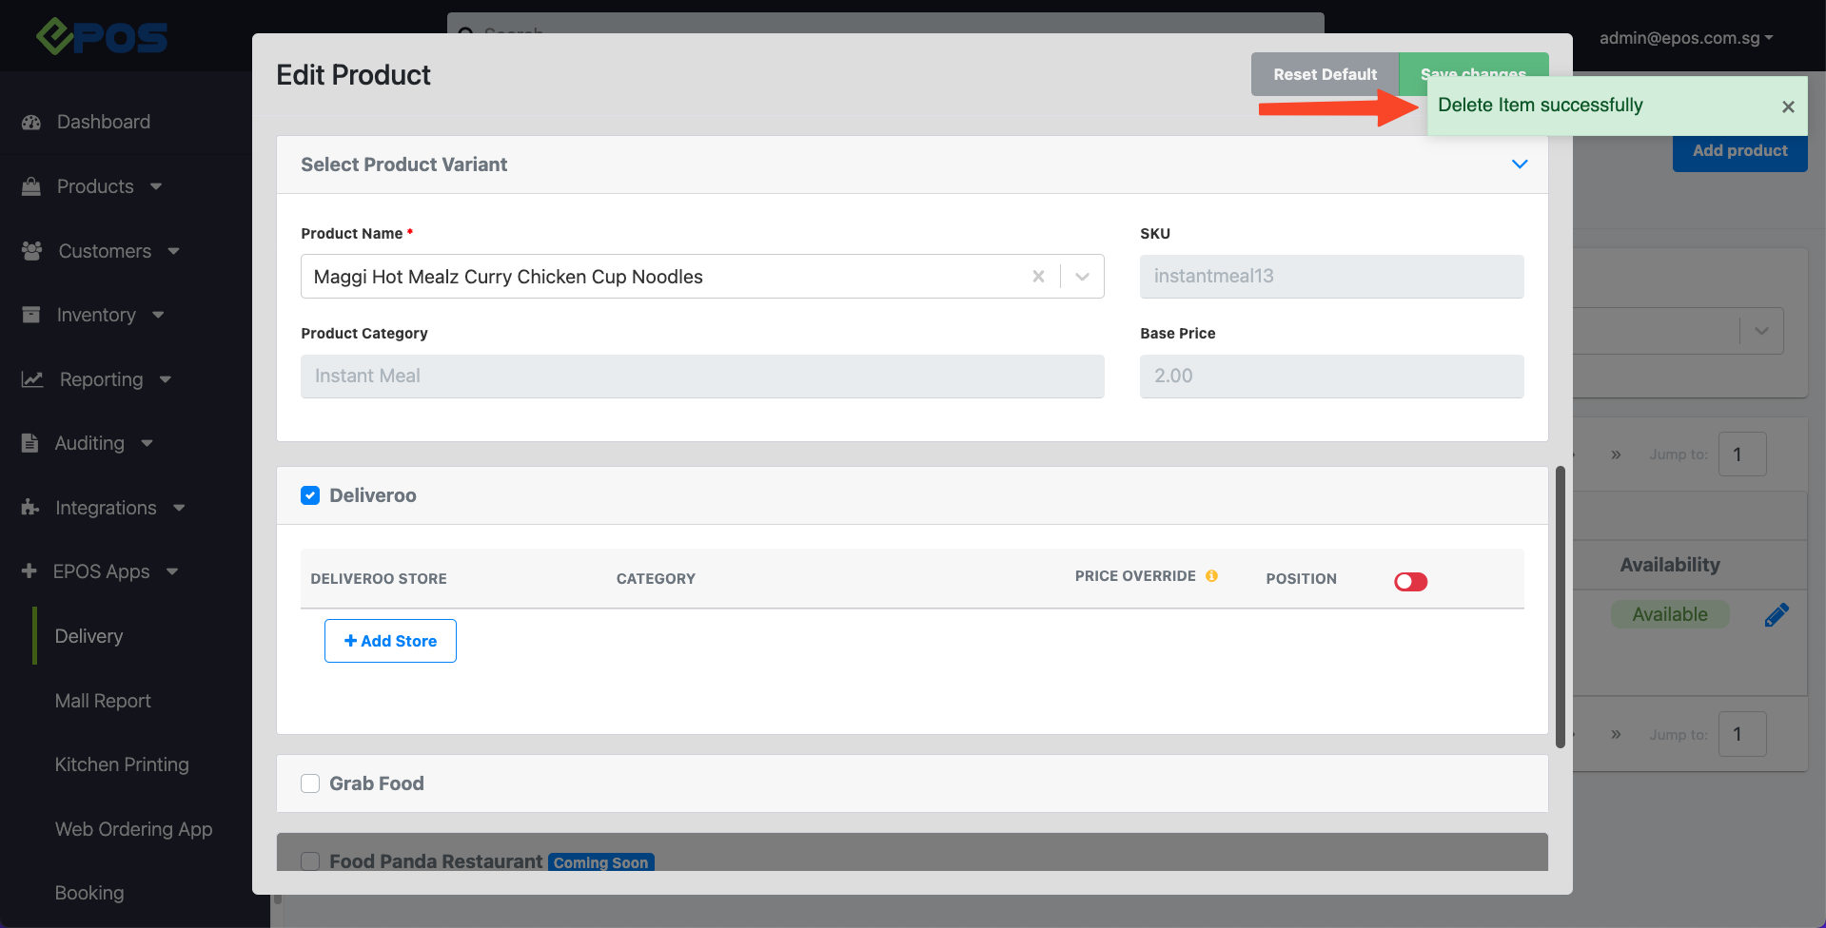Clear the Product Name selection with X icon
This screenshot has width=1826, height=928.
[1038, 277]
